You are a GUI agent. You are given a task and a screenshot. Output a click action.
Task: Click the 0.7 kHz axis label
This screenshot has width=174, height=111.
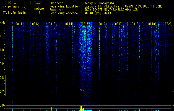point(2,92)
